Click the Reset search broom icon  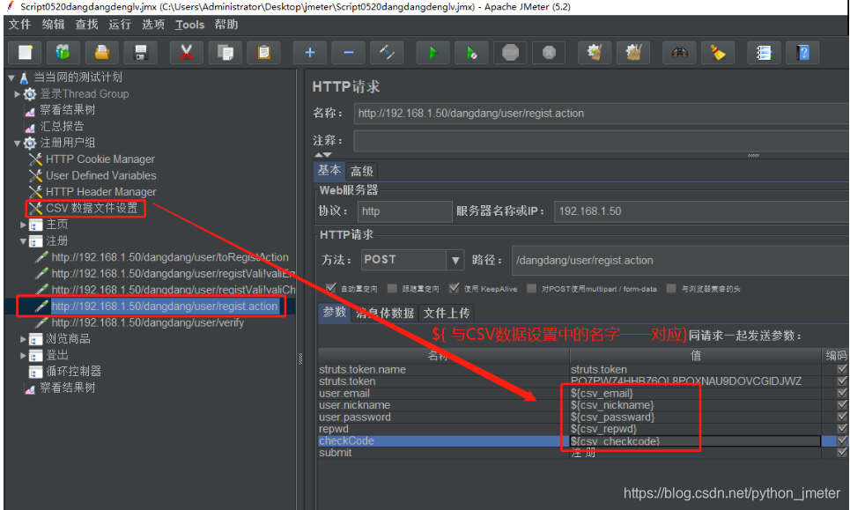pyautogui.click(x=718, y=53)
